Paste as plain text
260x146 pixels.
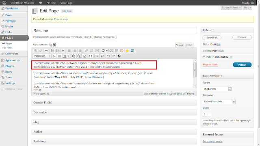(x=74, y=56)
